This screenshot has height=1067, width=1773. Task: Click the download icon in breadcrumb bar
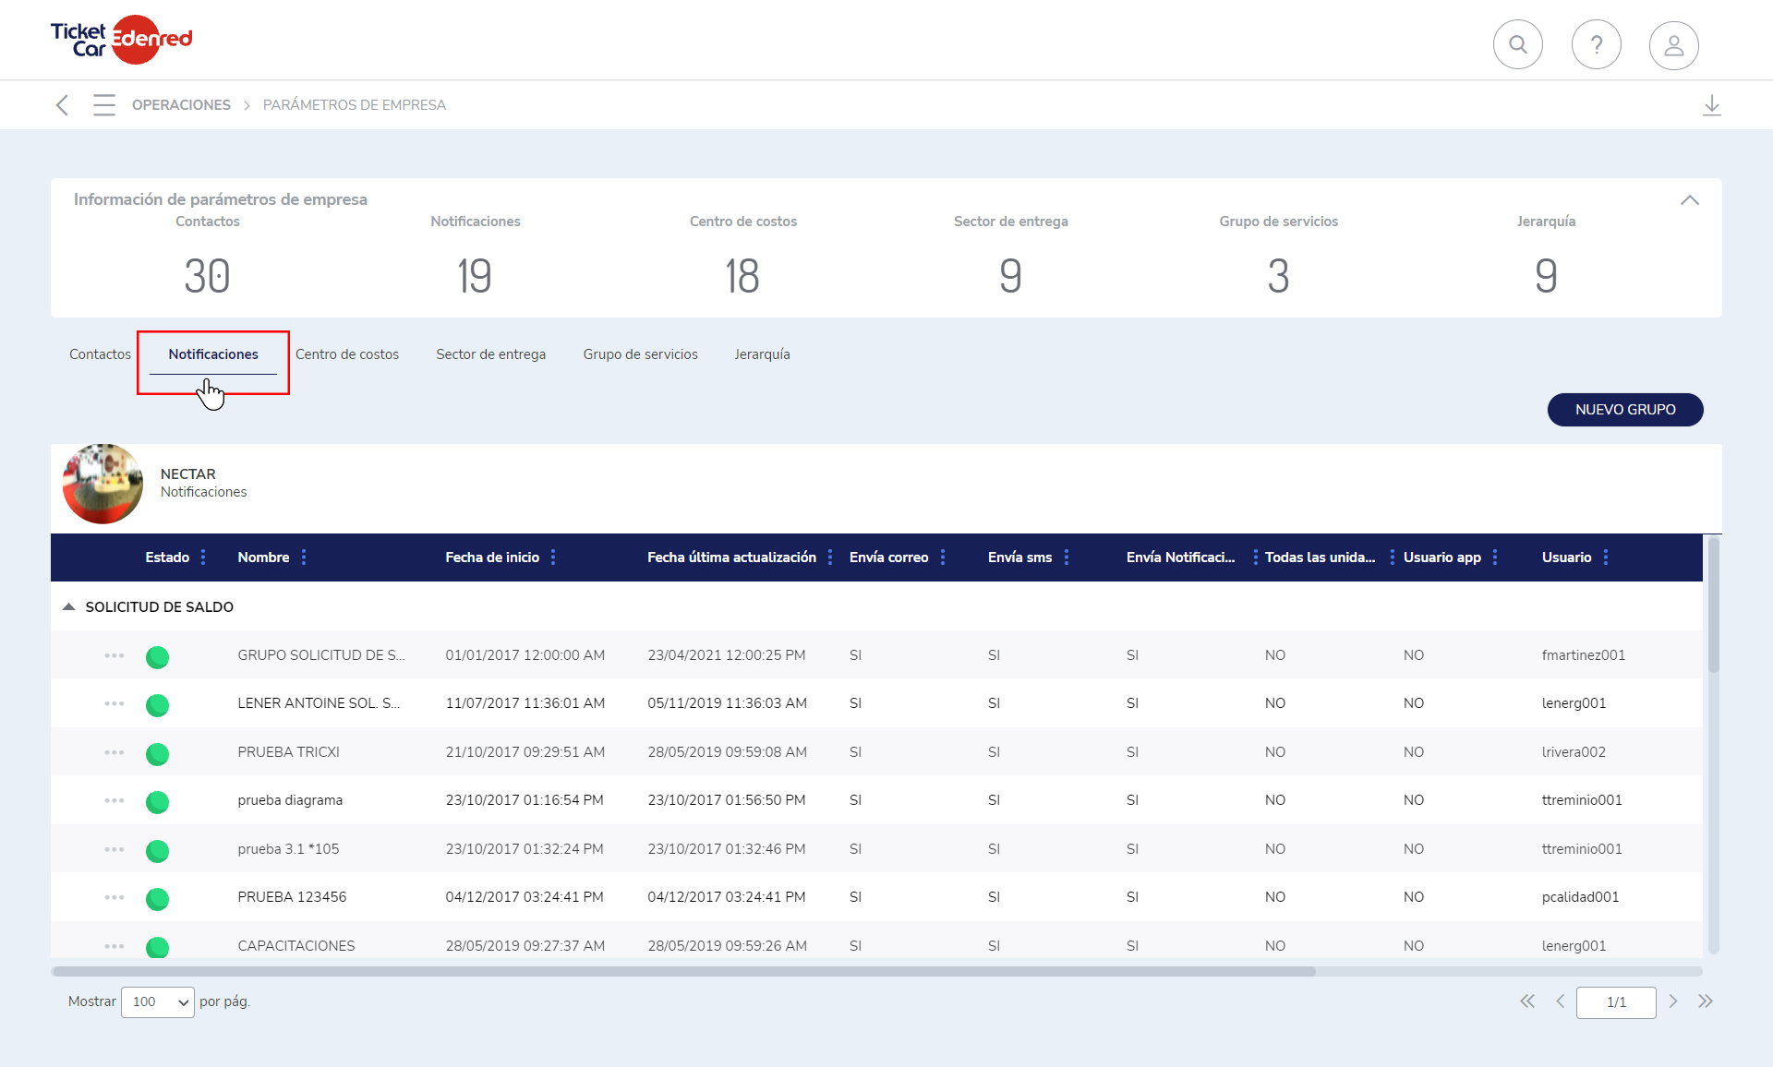coord(1711,105)
